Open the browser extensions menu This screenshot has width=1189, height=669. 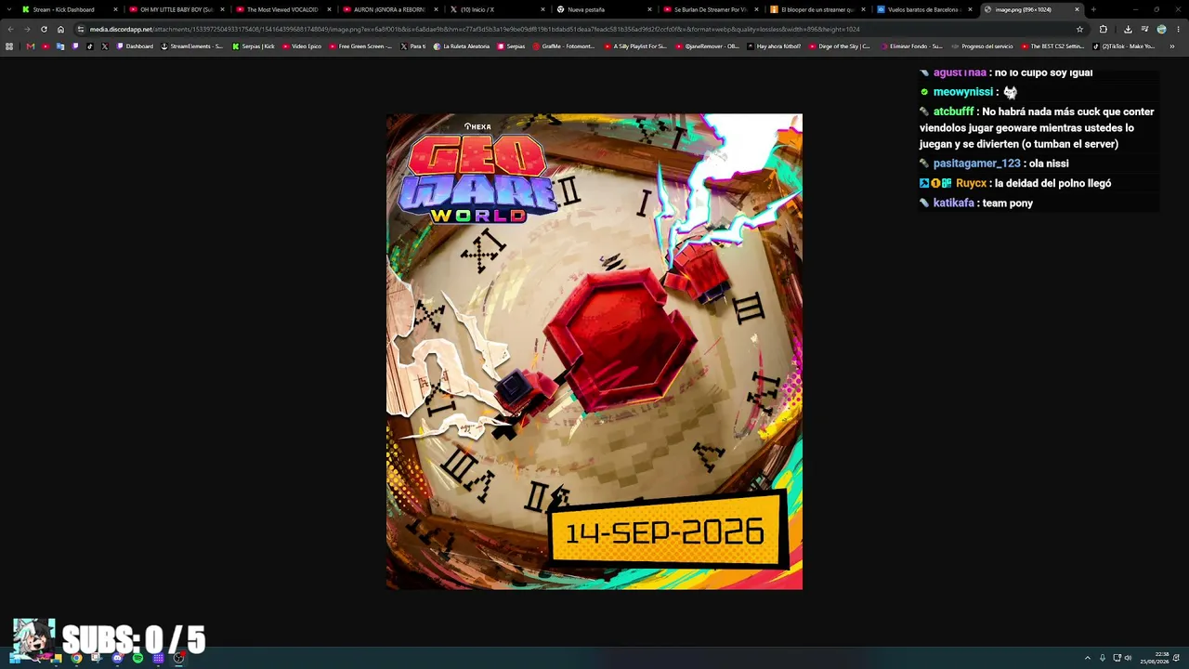pyautogui.click(x=1104, y=29)
